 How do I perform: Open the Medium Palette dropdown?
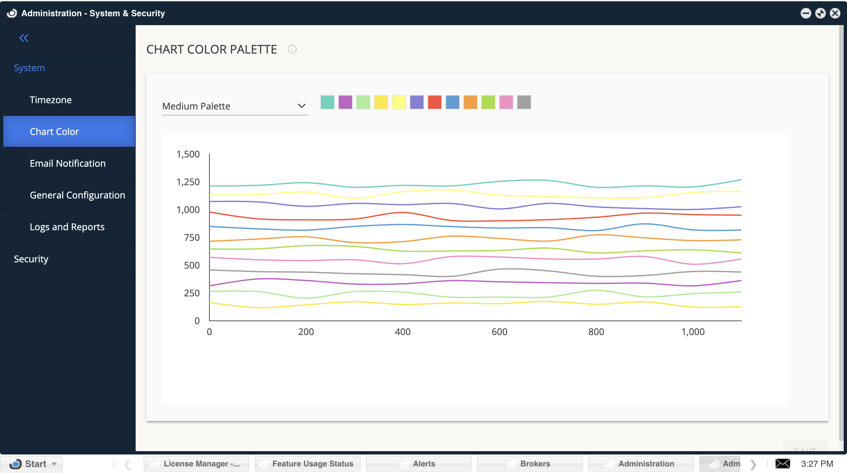click(x=235, y=106)
